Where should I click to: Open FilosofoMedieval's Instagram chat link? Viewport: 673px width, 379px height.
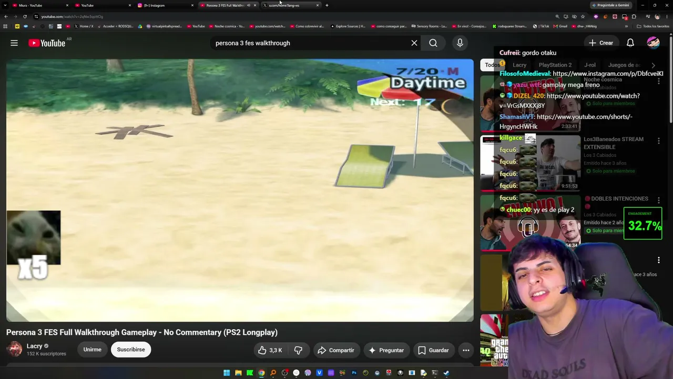[x=608, y=74]
